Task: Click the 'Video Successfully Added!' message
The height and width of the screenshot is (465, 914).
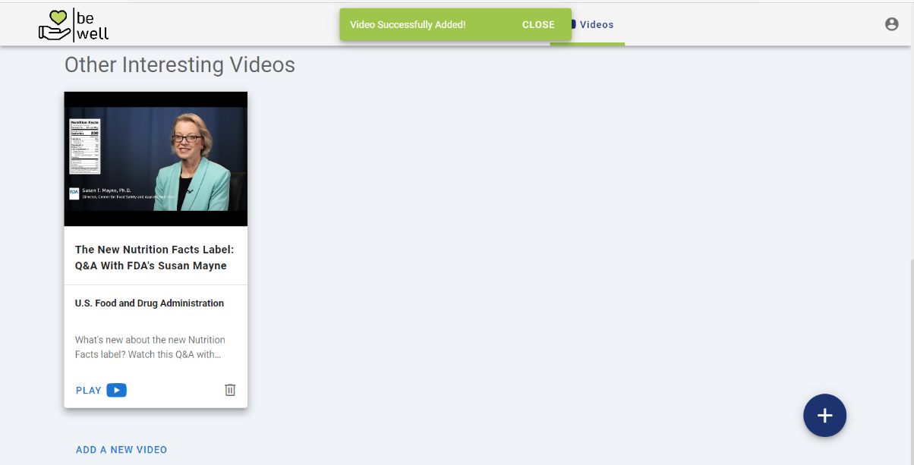Action: point(408,25)
